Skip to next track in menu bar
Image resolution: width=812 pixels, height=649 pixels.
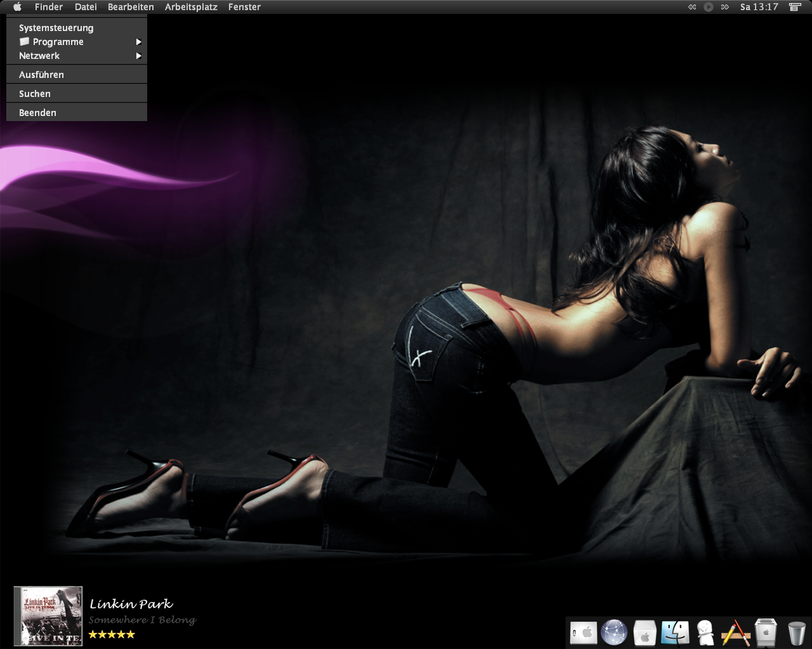[724, 7]
